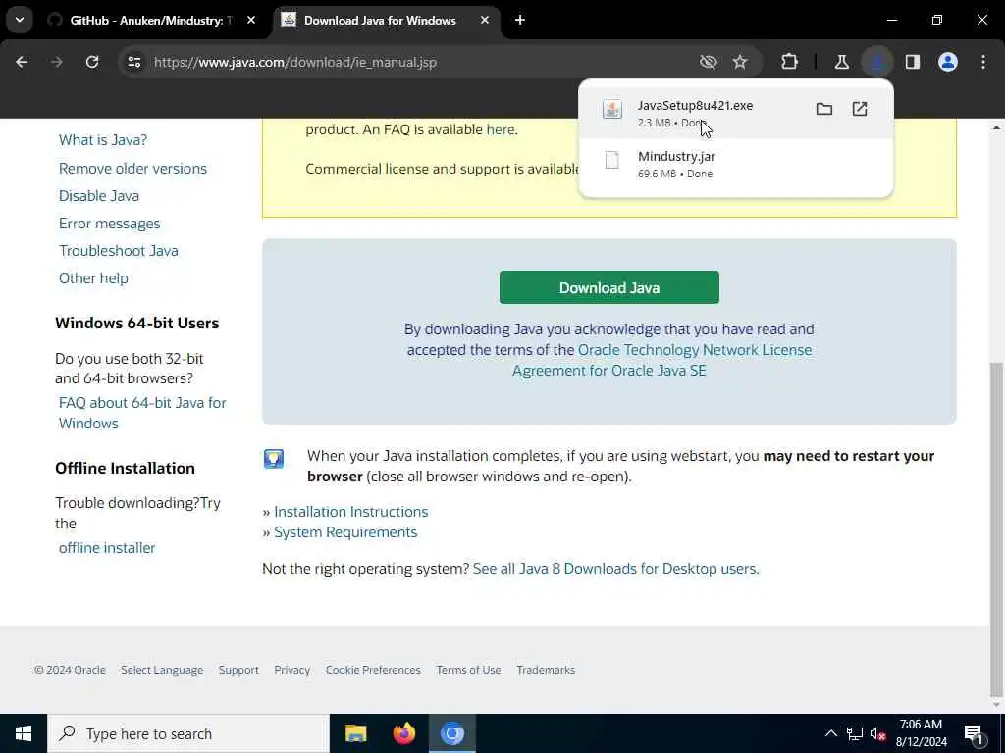Open Cookie Preferences in the footer
Viewport: 1005px width, 753px height.
(x=373, y=670)
